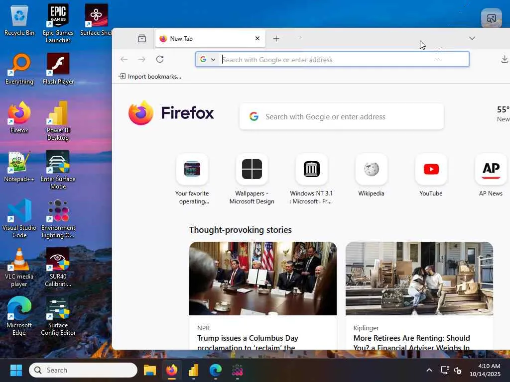Click the Windows taskbar Search box
The width and height of the screenshot is (510, 382).
[83, 370]
